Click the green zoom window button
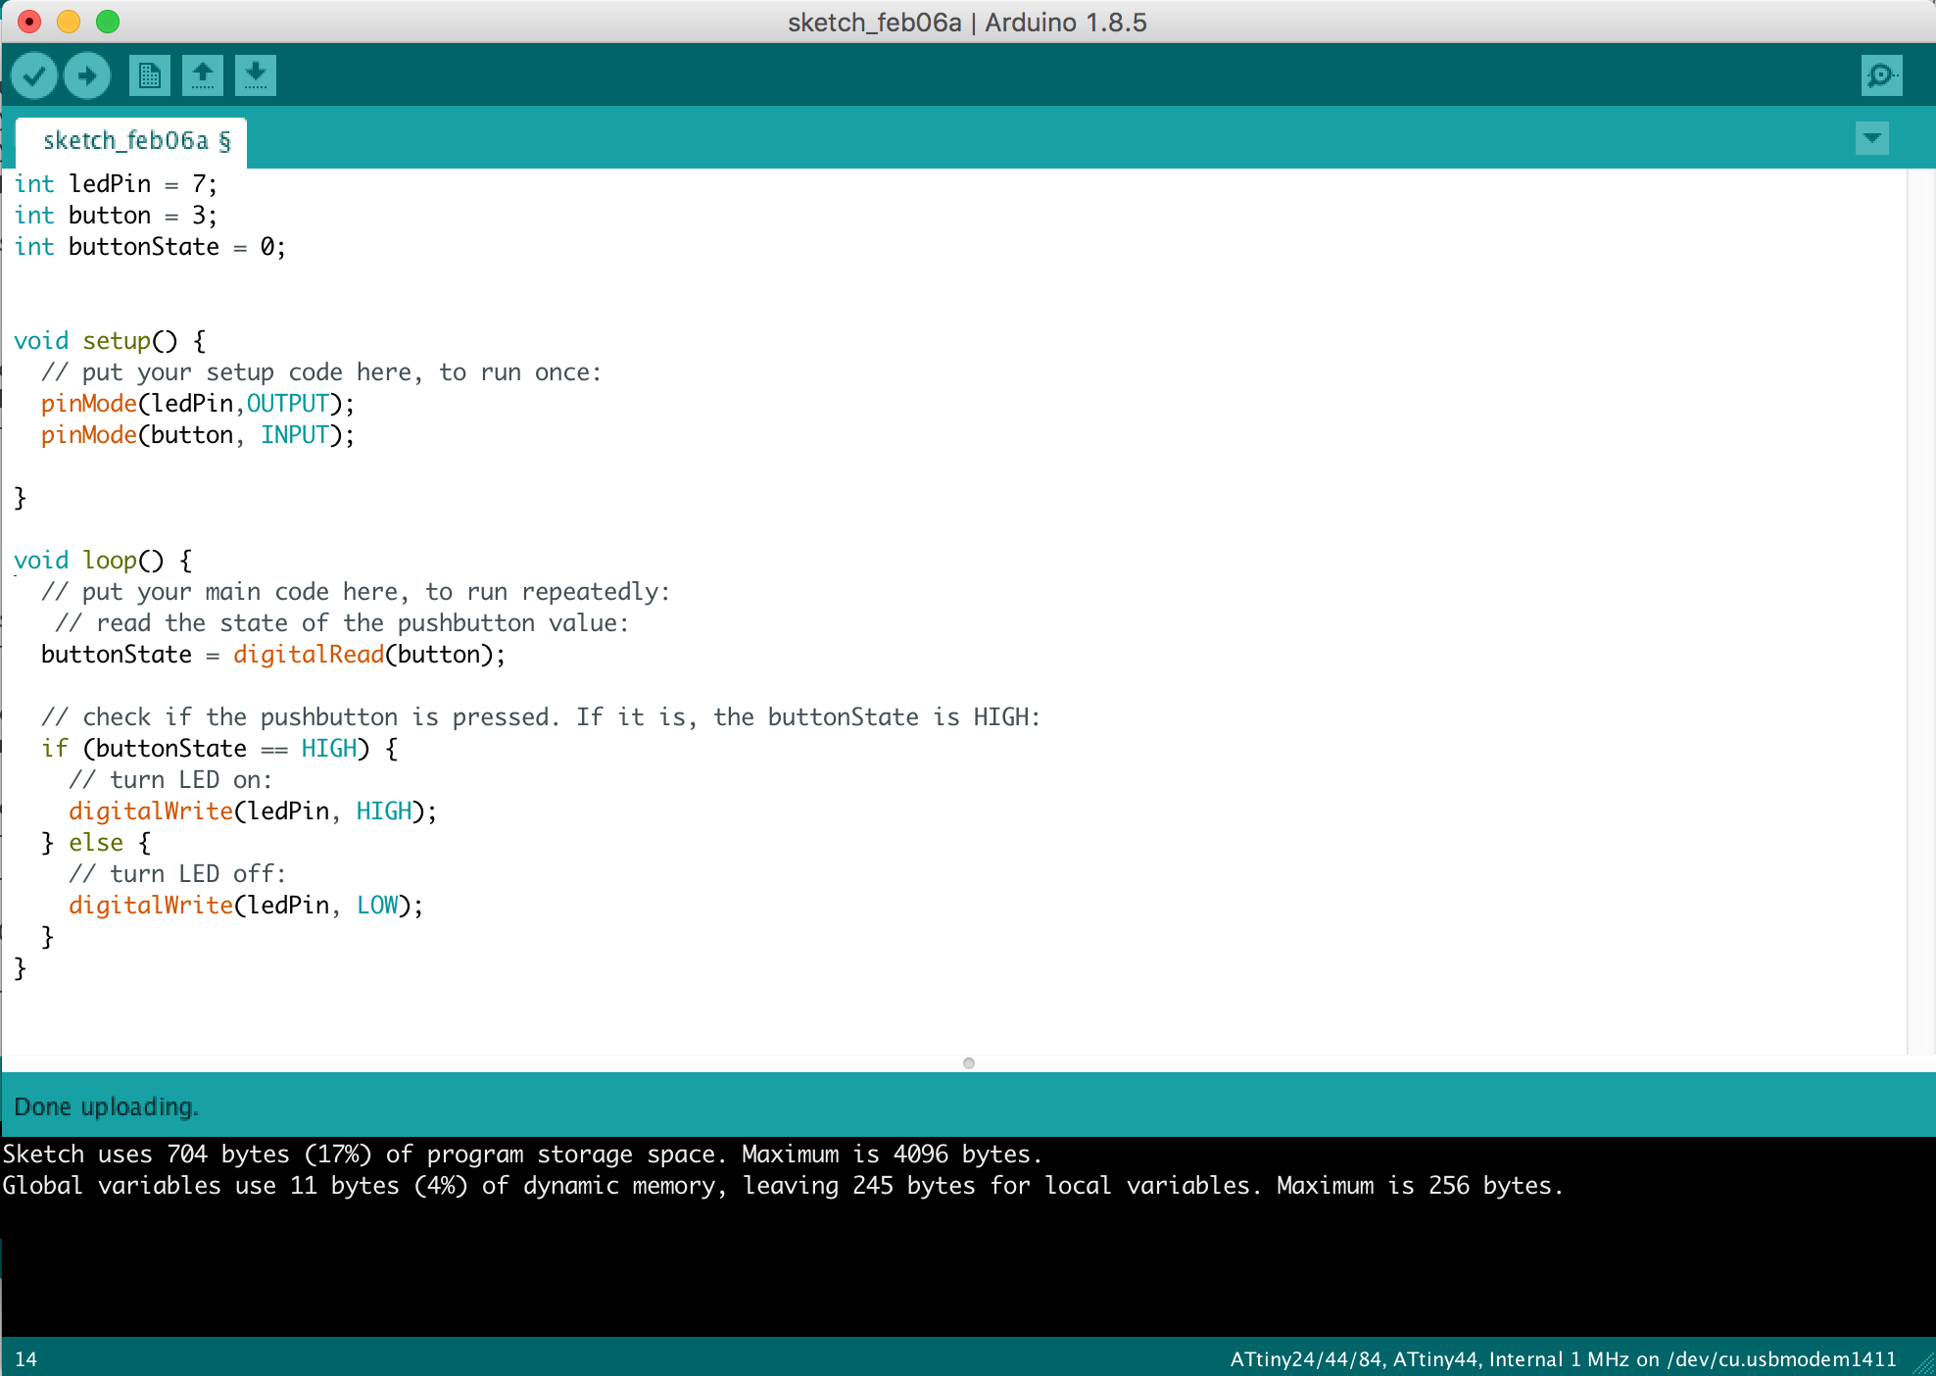This screenshot has height=1376, width=1936. coord(108,22)
